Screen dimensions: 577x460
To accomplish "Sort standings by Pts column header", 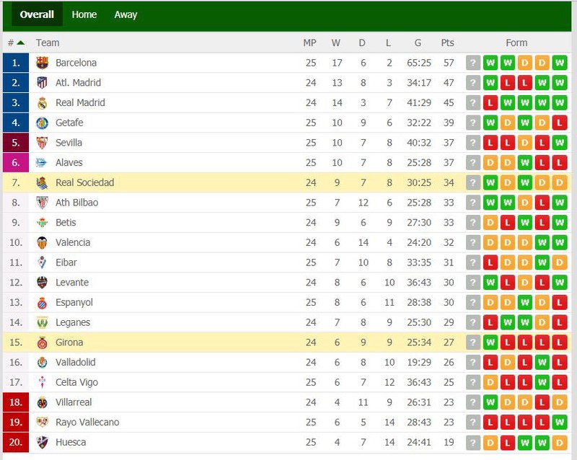I will tap(447, 43).
